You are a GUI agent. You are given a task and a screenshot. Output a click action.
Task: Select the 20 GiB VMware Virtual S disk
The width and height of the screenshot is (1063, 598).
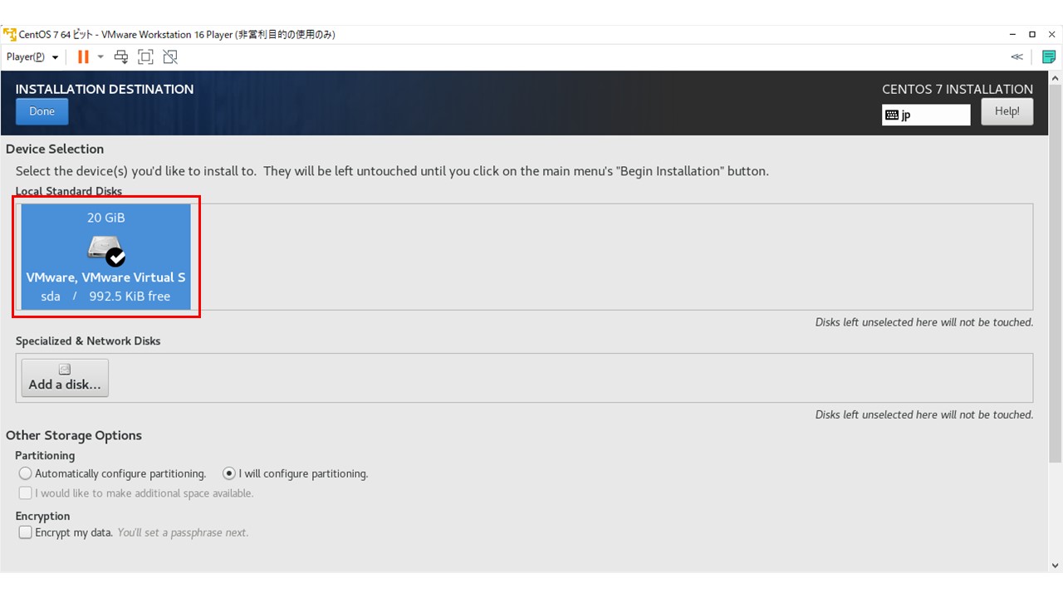click(x=106, y=257)
